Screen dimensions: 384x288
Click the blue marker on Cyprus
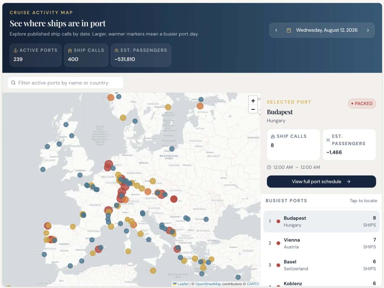click(x=238, y=277)
